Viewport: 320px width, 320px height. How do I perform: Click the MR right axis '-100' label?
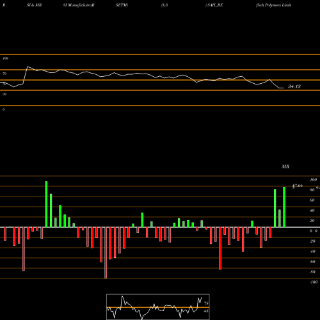click(x=313, y=282)
